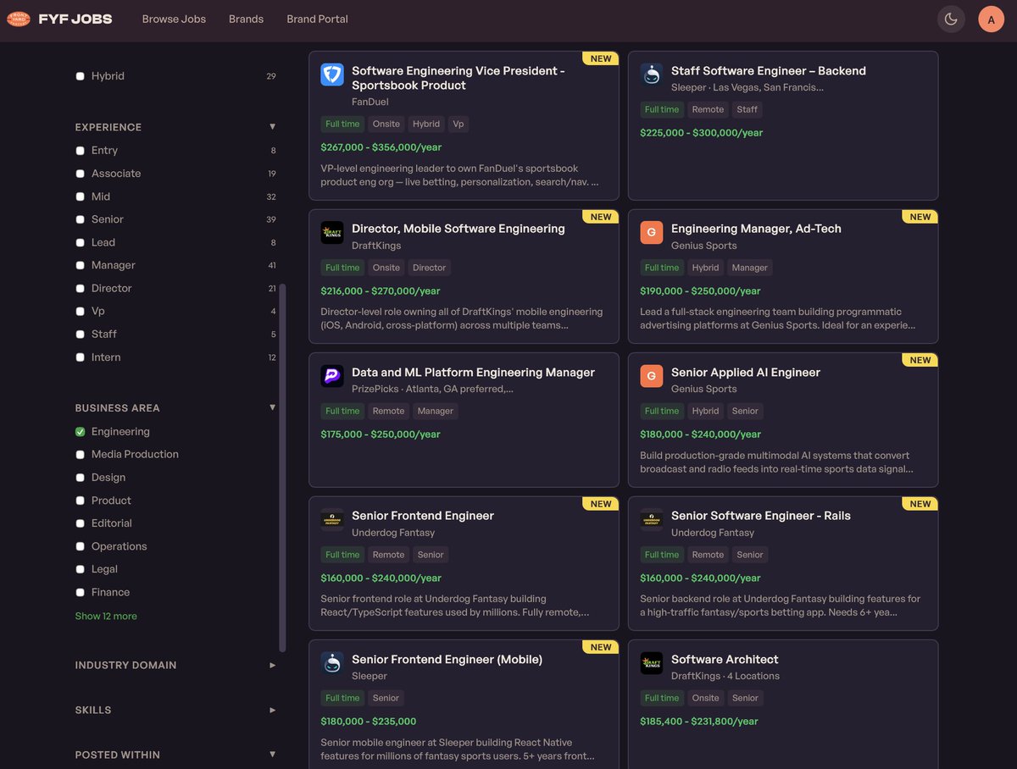The image size is (1017, 769).
Task: Show 12 more business areas
Action: click(x=106, y=617)
